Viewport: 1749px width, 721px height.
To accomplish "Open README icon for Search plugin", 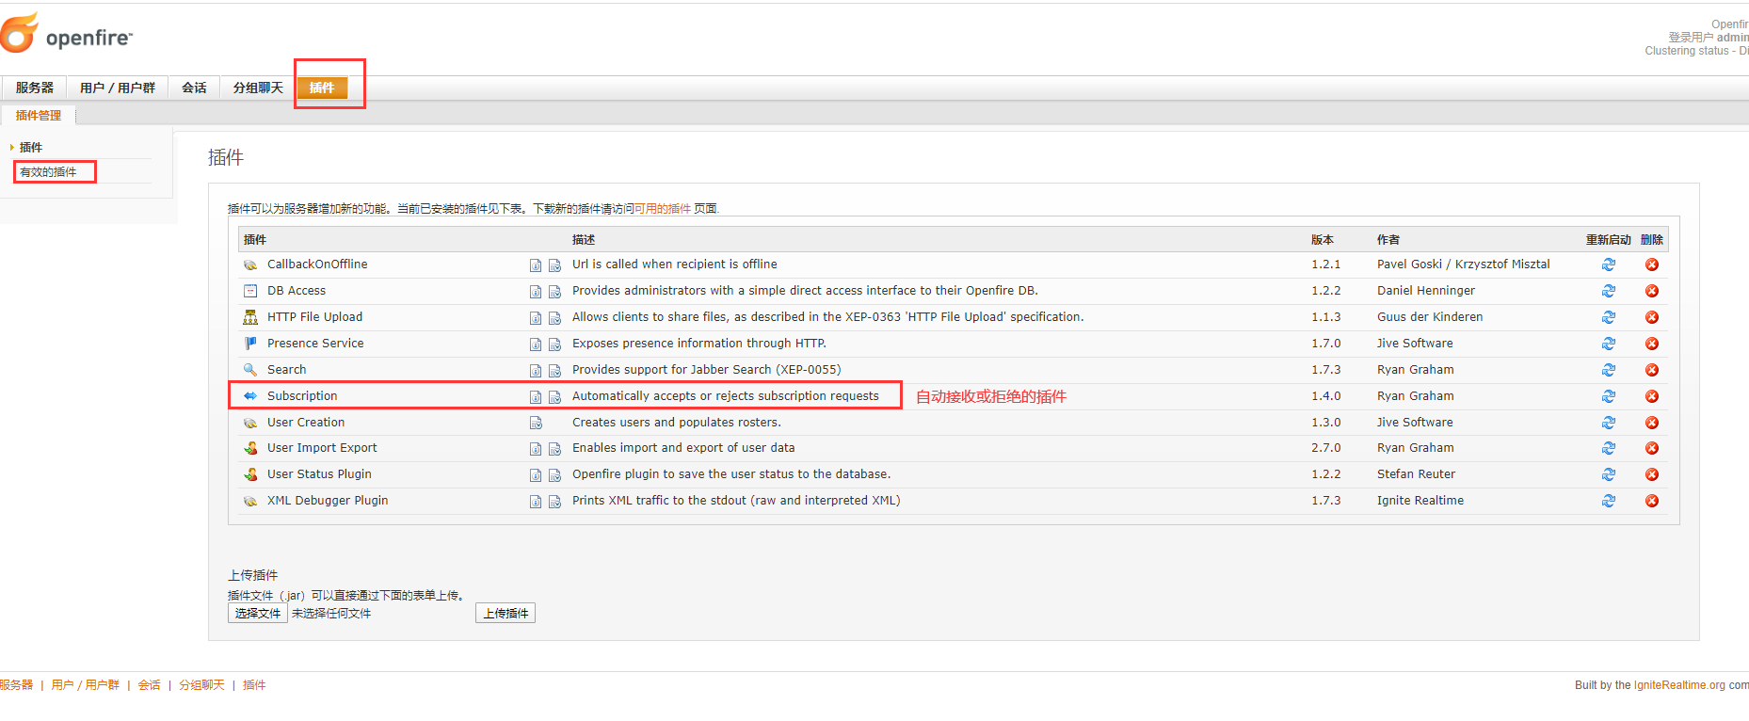I will (536, 371).
